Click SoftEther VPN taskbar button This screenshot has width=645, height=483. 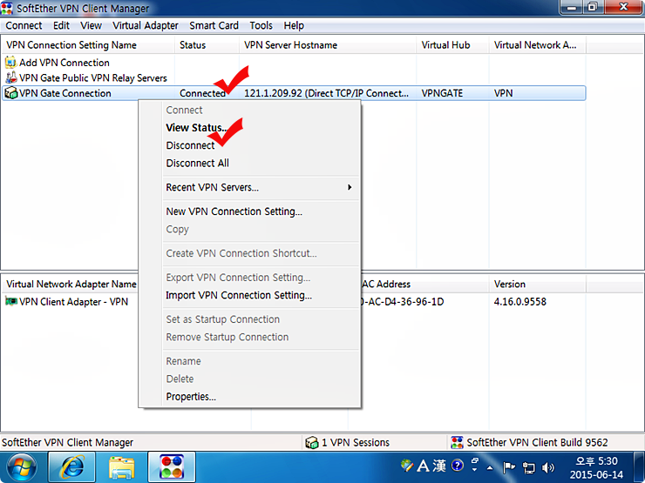tap(172, 467)
